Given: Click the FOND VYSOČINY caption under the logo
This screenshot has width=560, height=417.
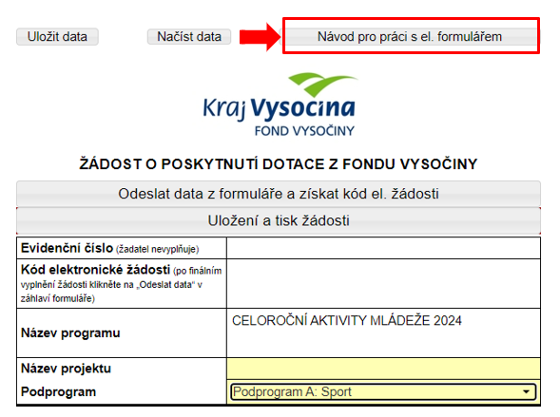Looking at the screenshot, I should pyautogui.click(x=304, y=131).
